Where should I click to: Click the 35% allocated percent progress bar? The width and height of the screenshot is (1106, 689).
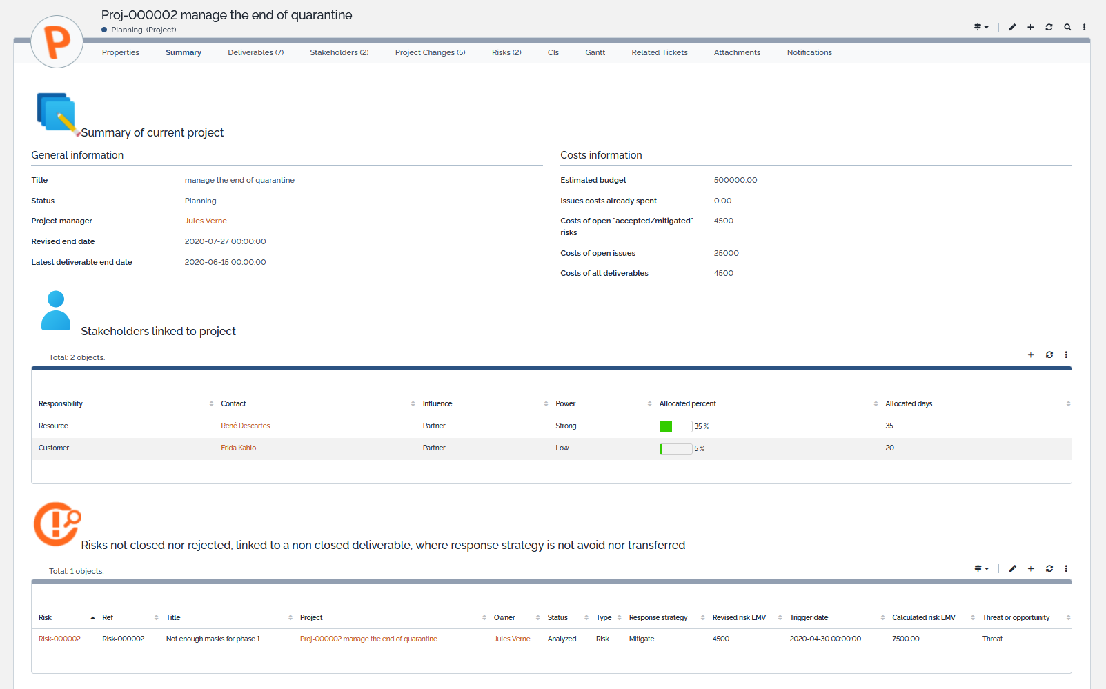(x=675, y=426)
